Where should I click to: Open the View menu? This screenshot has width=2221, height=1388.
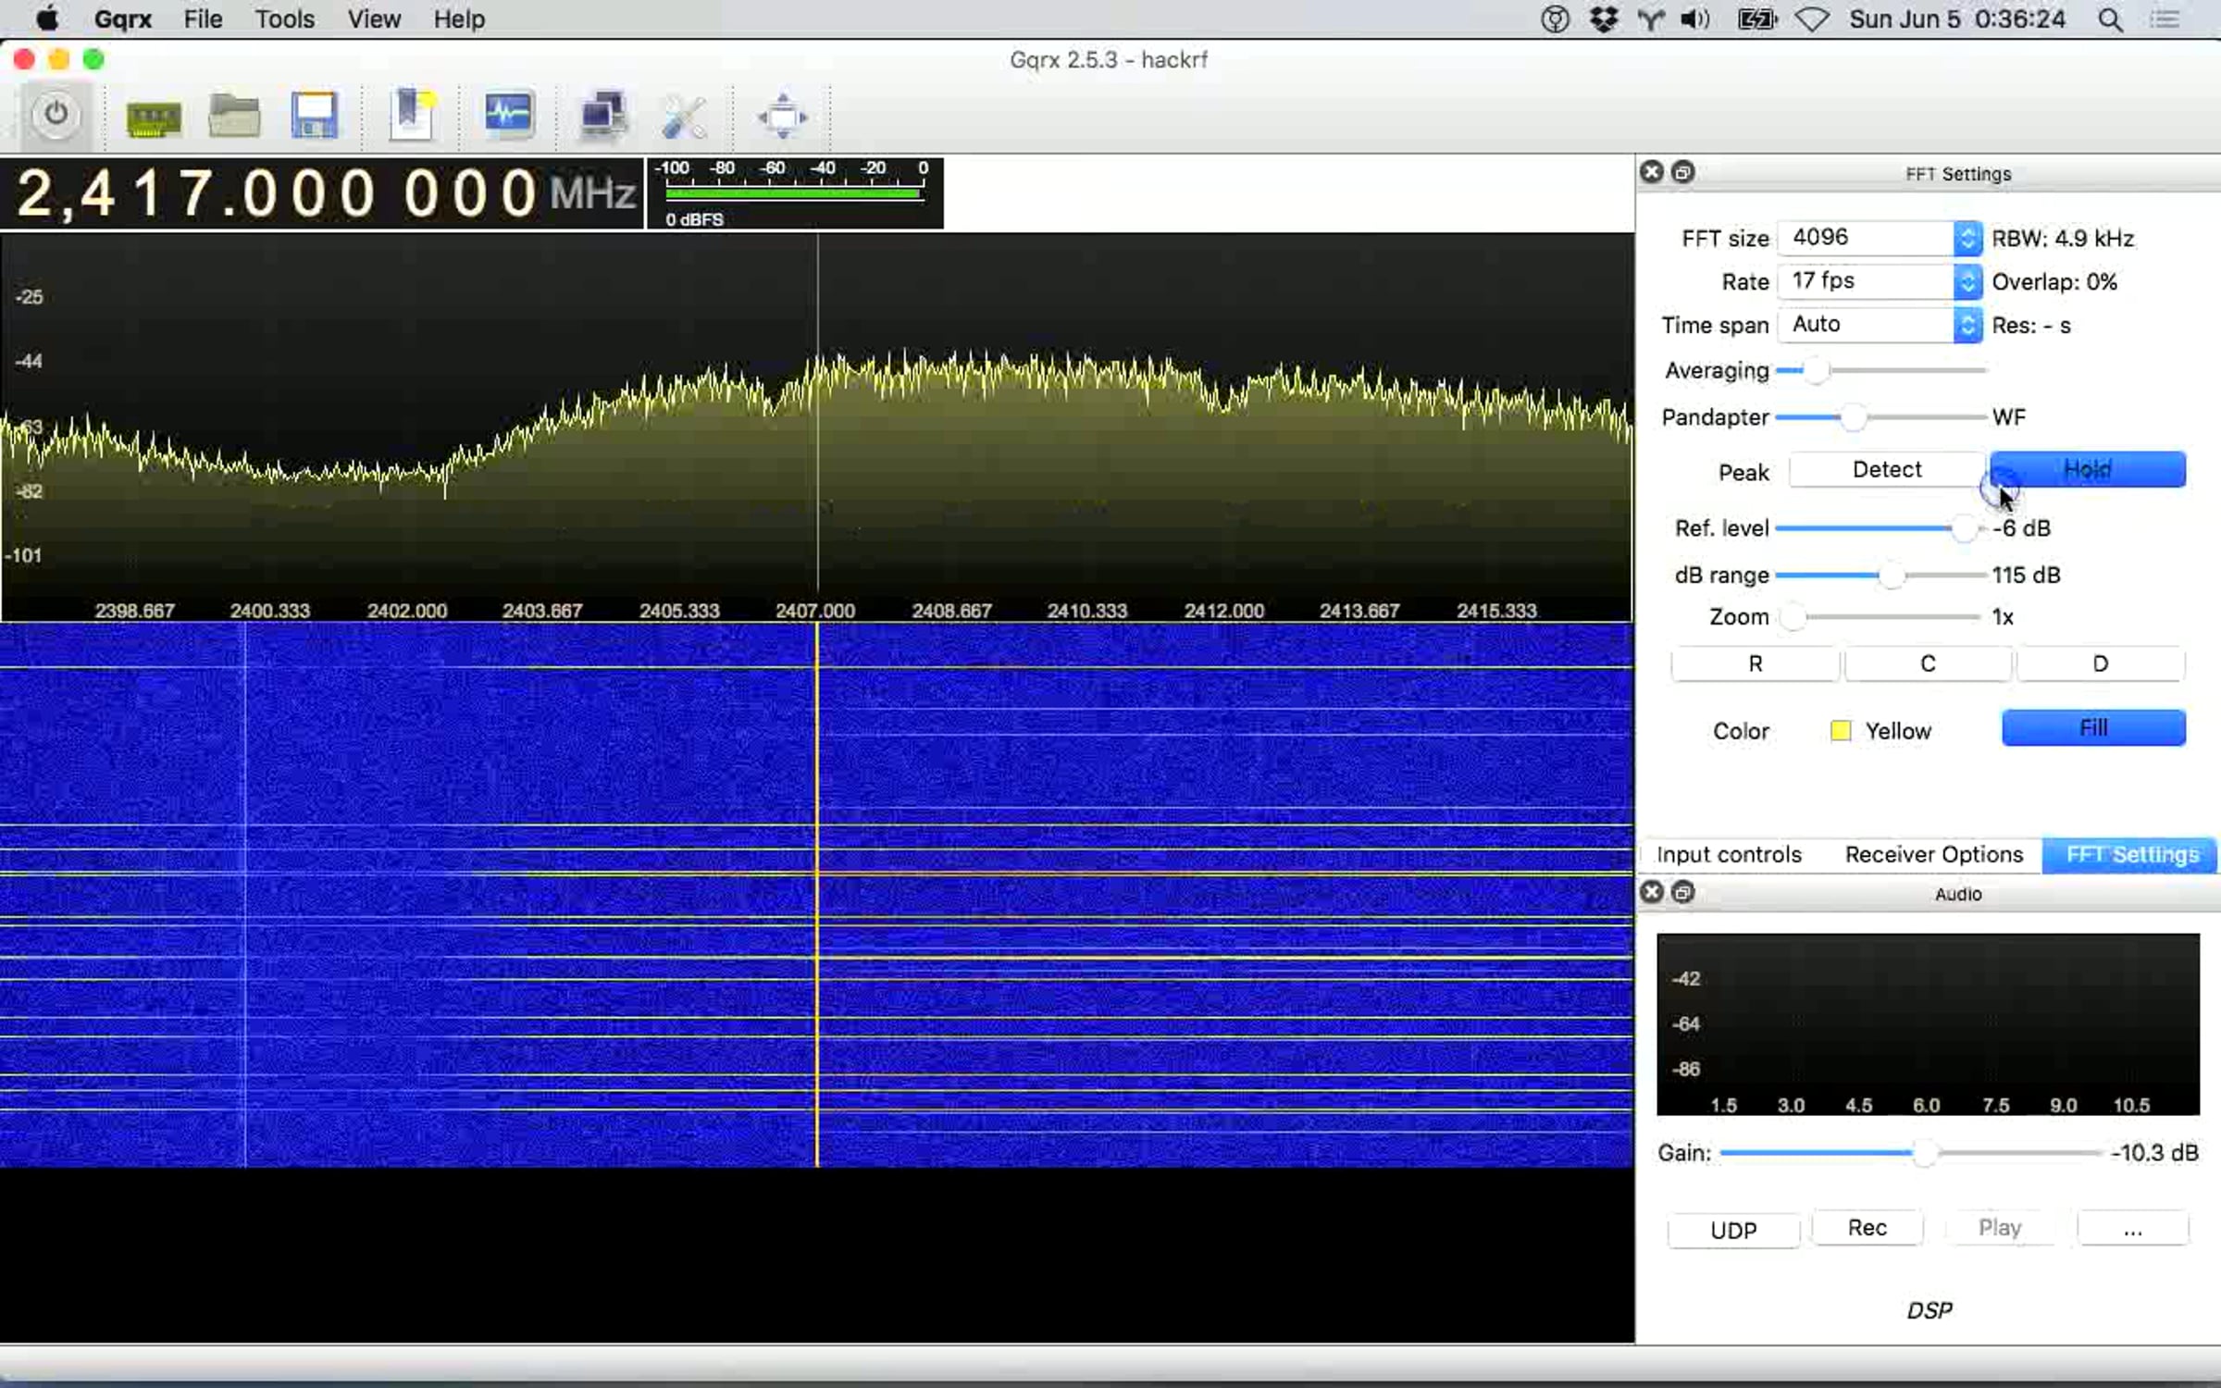coord(374,19)
